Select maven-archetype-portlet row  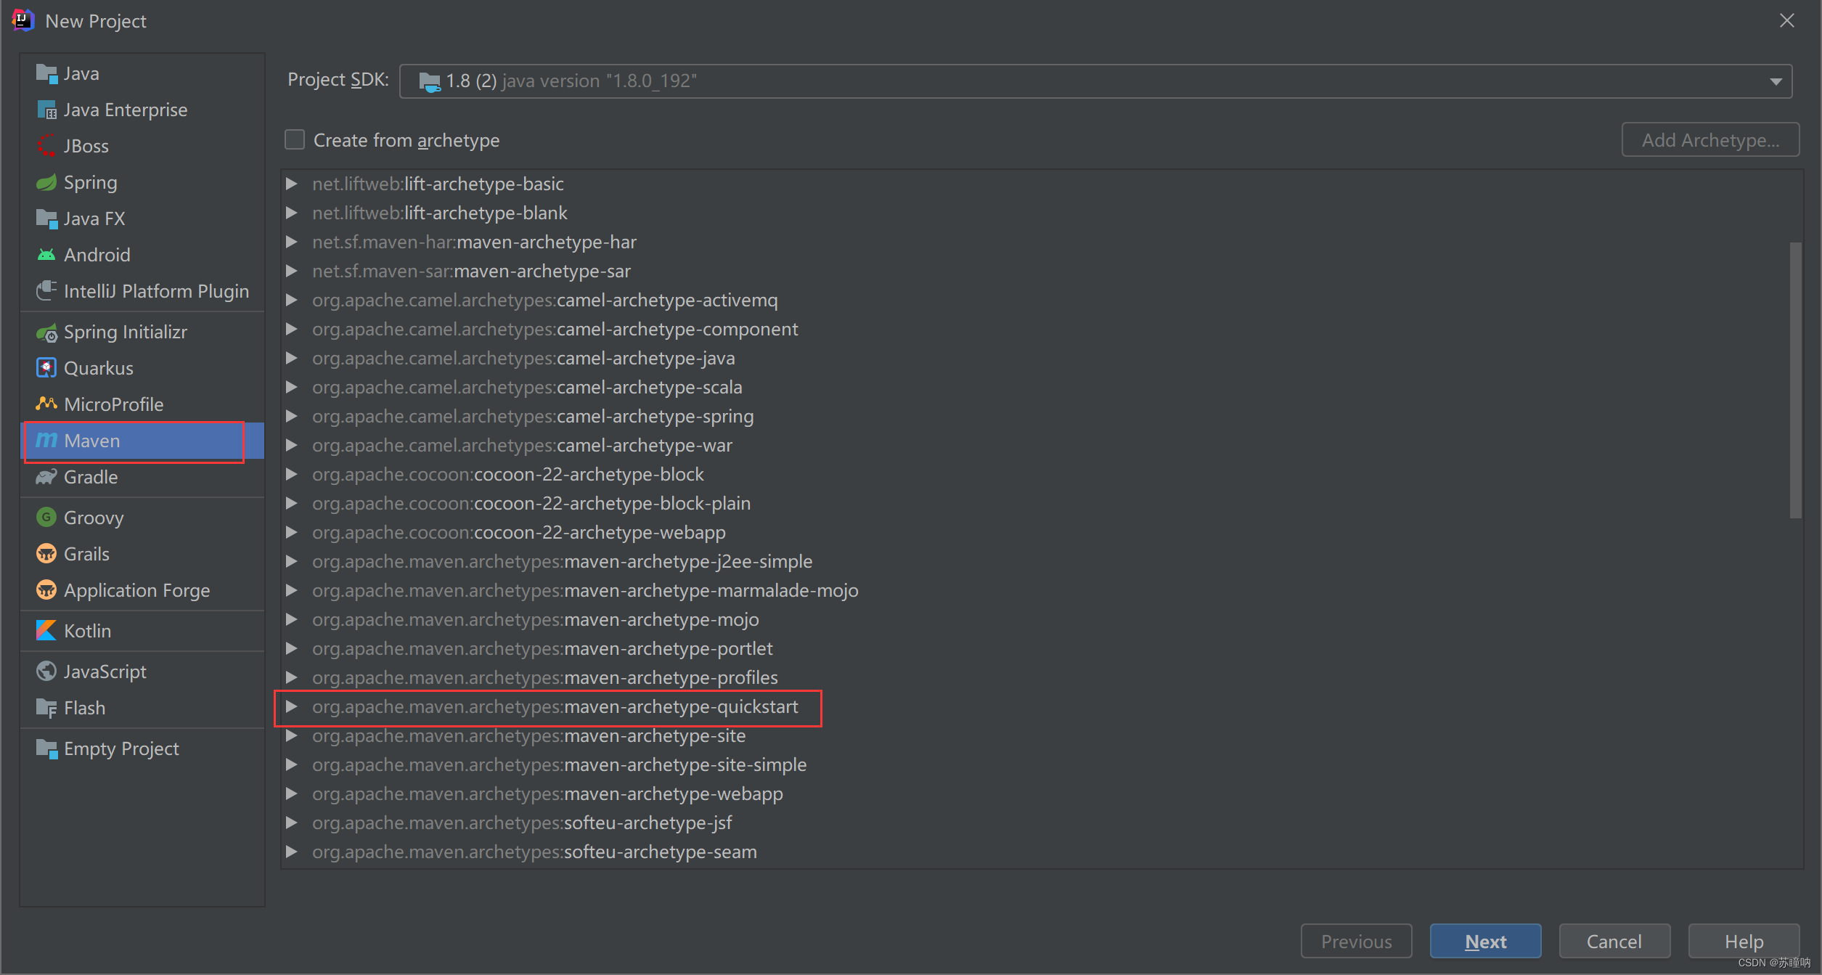(1042, 648)
